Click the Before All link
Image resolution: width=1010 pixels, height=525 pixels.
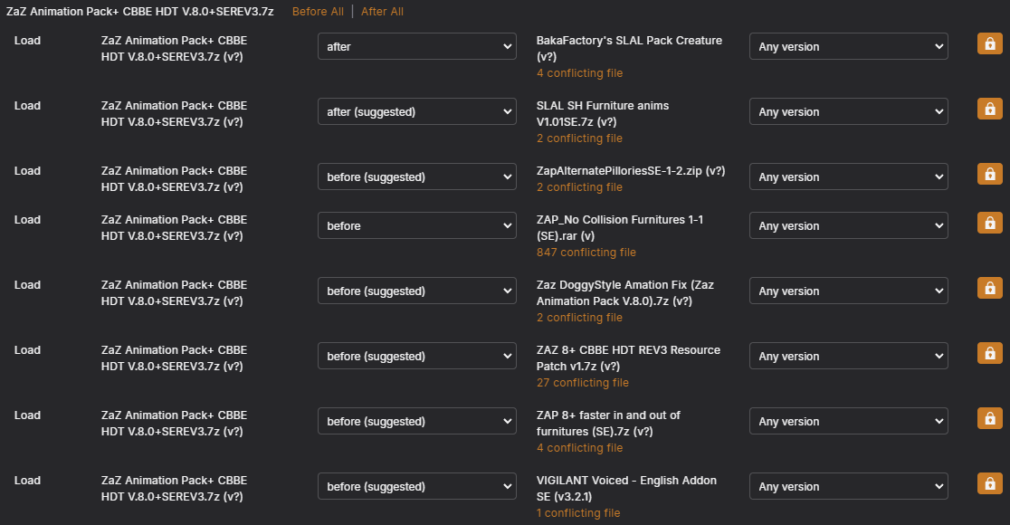point(318,12)
